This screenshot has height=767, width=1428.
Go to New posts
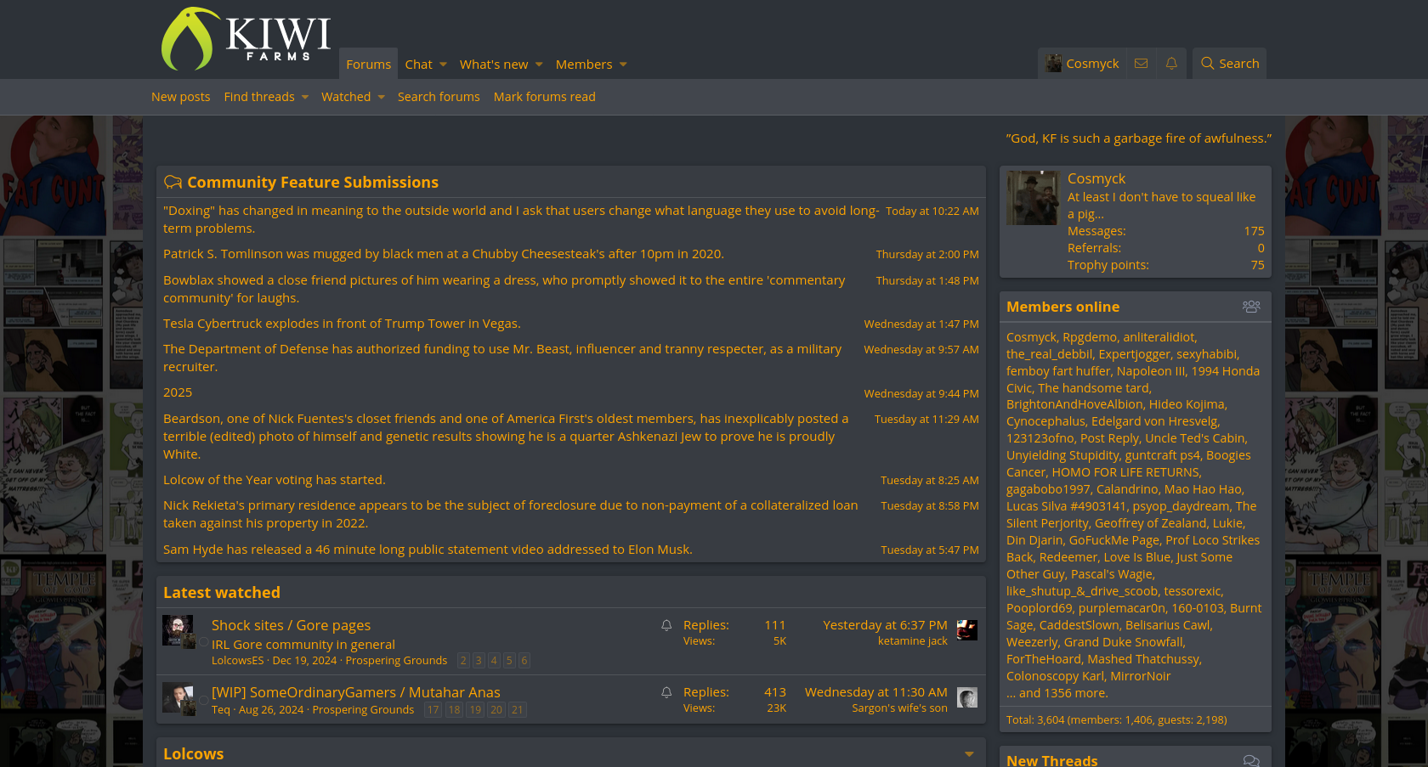point(180,97)
